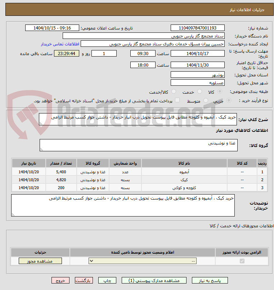Click the خروج exit button
This screenshot has width=274, height=290.
coord(60,280)
